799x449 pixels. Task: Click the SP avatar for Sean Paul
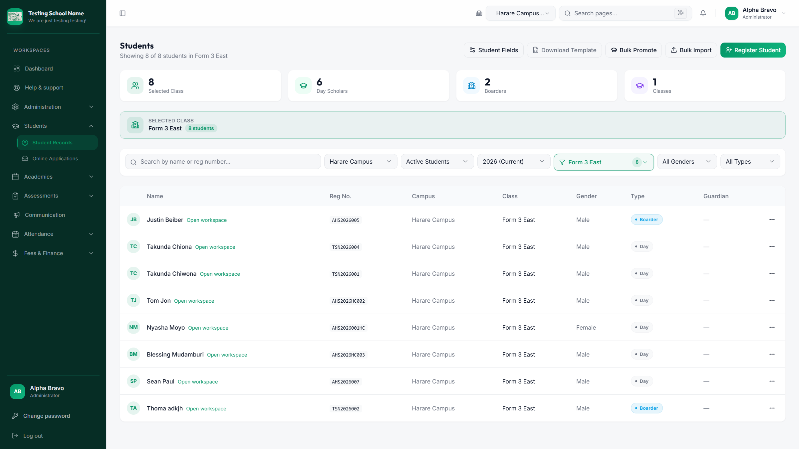133,381
